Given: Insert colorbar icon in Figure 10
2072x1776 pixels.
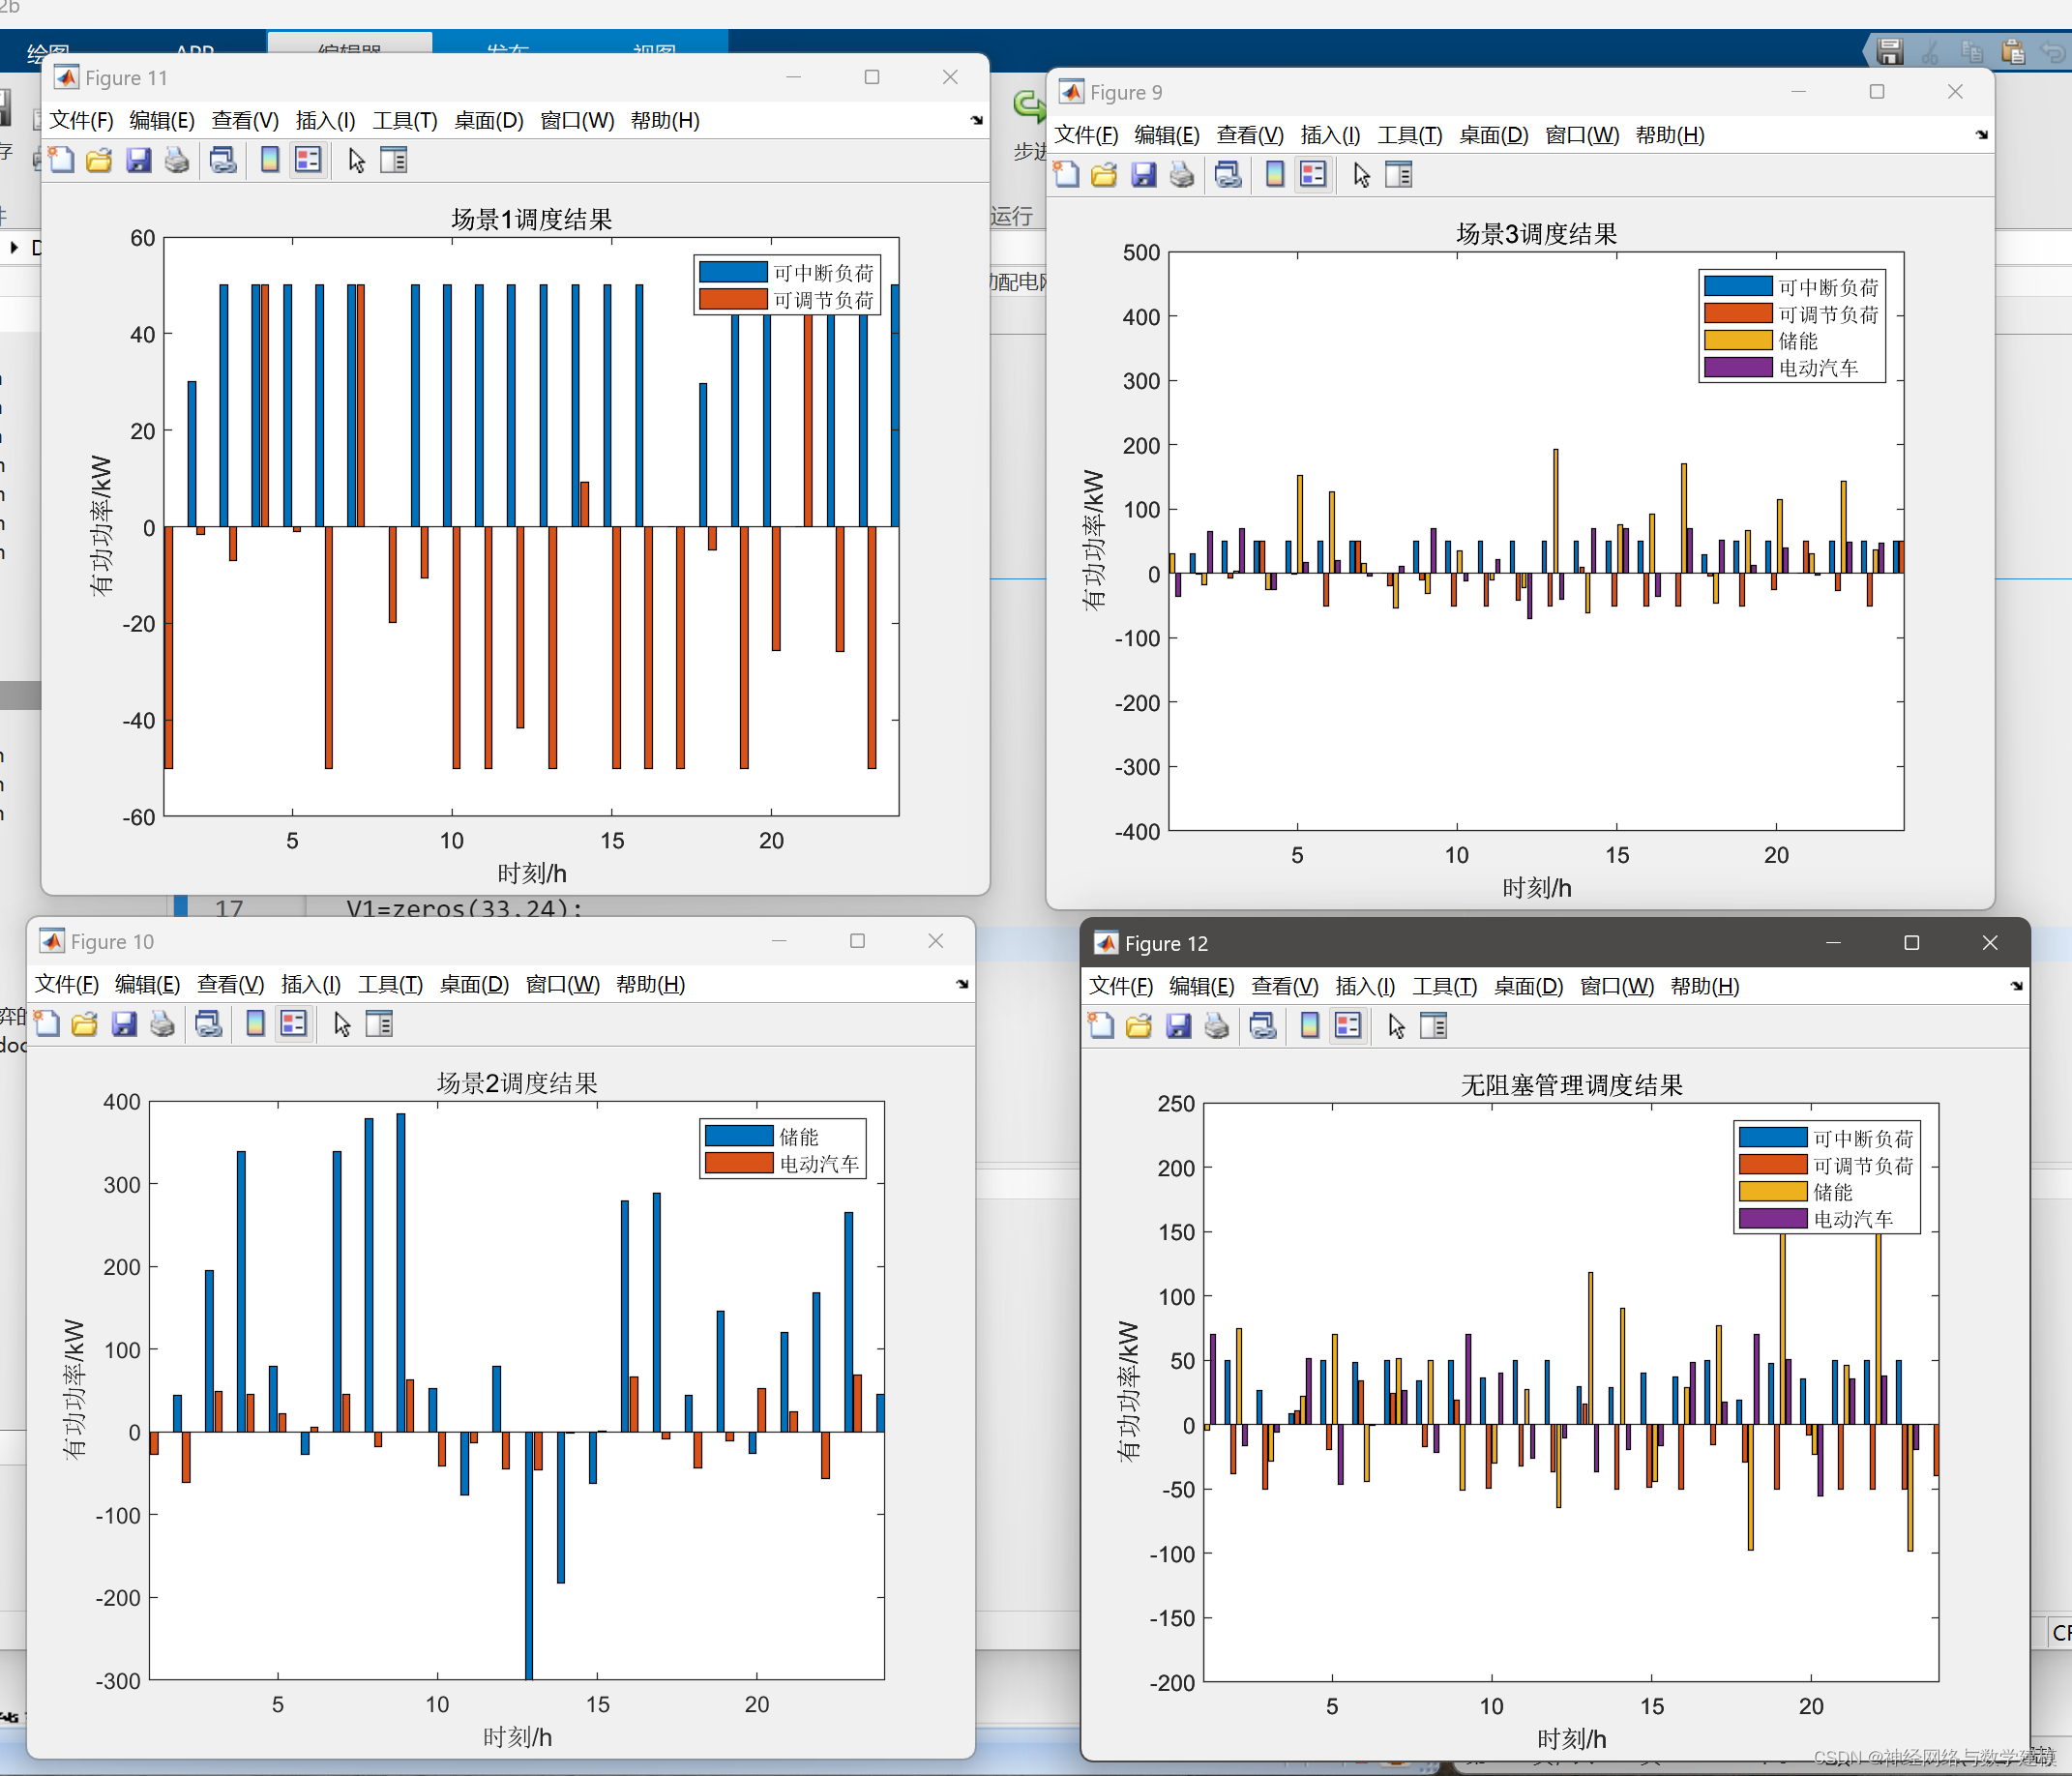Looking at the screenshot, I should click(x=256, y=1024).
